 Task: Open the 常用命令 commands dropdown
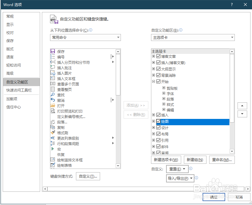click(x=85, y=37)
